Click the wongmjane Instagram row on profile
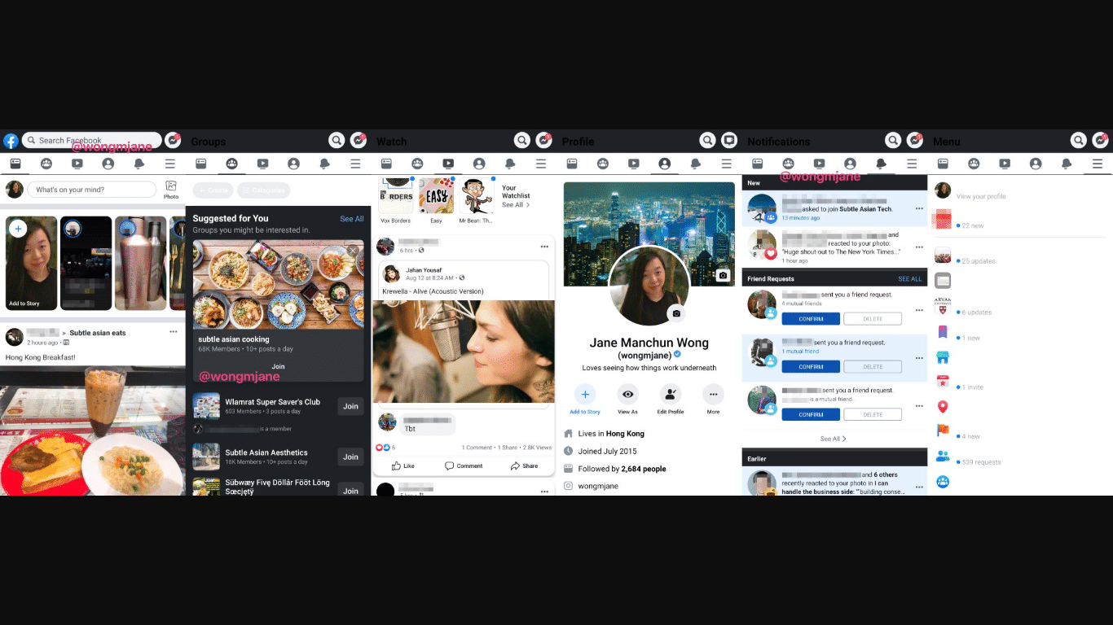 598,486
